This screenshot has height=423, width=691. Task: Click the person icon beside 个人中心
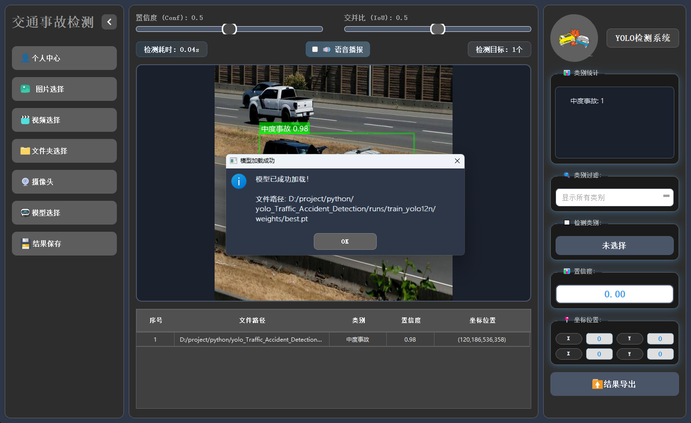pos(25,58)
